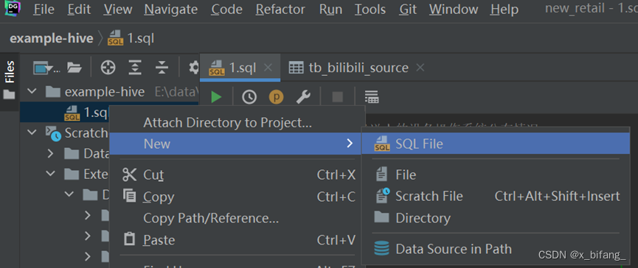Click the in-editor results table icon
638x268 pixels.
tap(372, 97)
